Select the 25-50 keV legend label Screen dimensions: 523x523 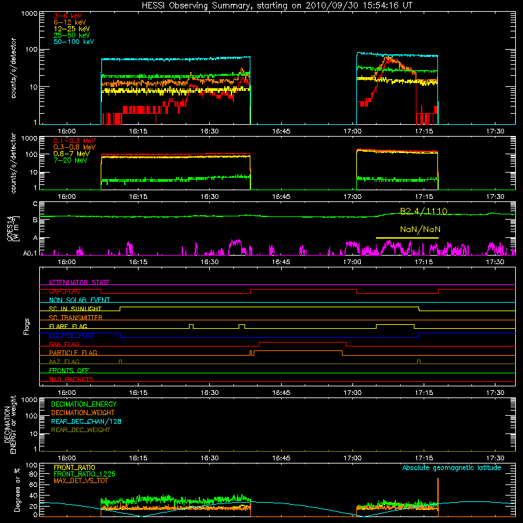click(x=72, y=35)
